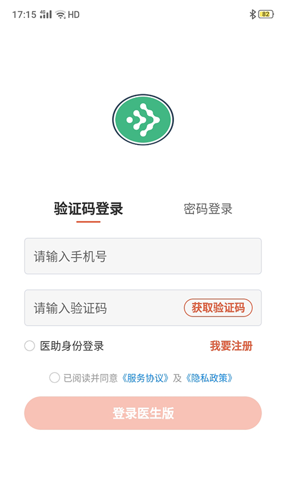Tap the Bluetooth status icon

pos(253,14)
